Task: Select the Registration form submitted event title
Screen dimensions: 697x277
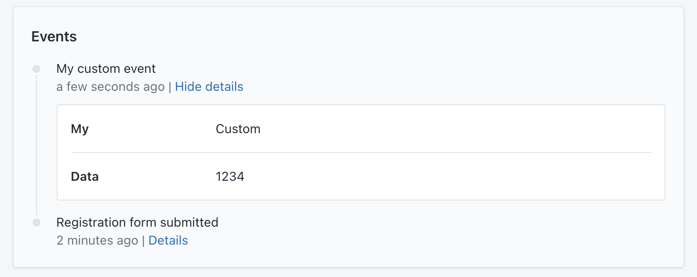Action: 137,222
